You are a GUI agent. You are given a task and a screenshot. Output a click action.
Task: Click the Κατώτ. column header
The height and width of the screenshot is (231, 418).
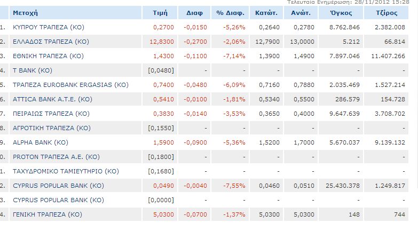click(x=266, y=13)
